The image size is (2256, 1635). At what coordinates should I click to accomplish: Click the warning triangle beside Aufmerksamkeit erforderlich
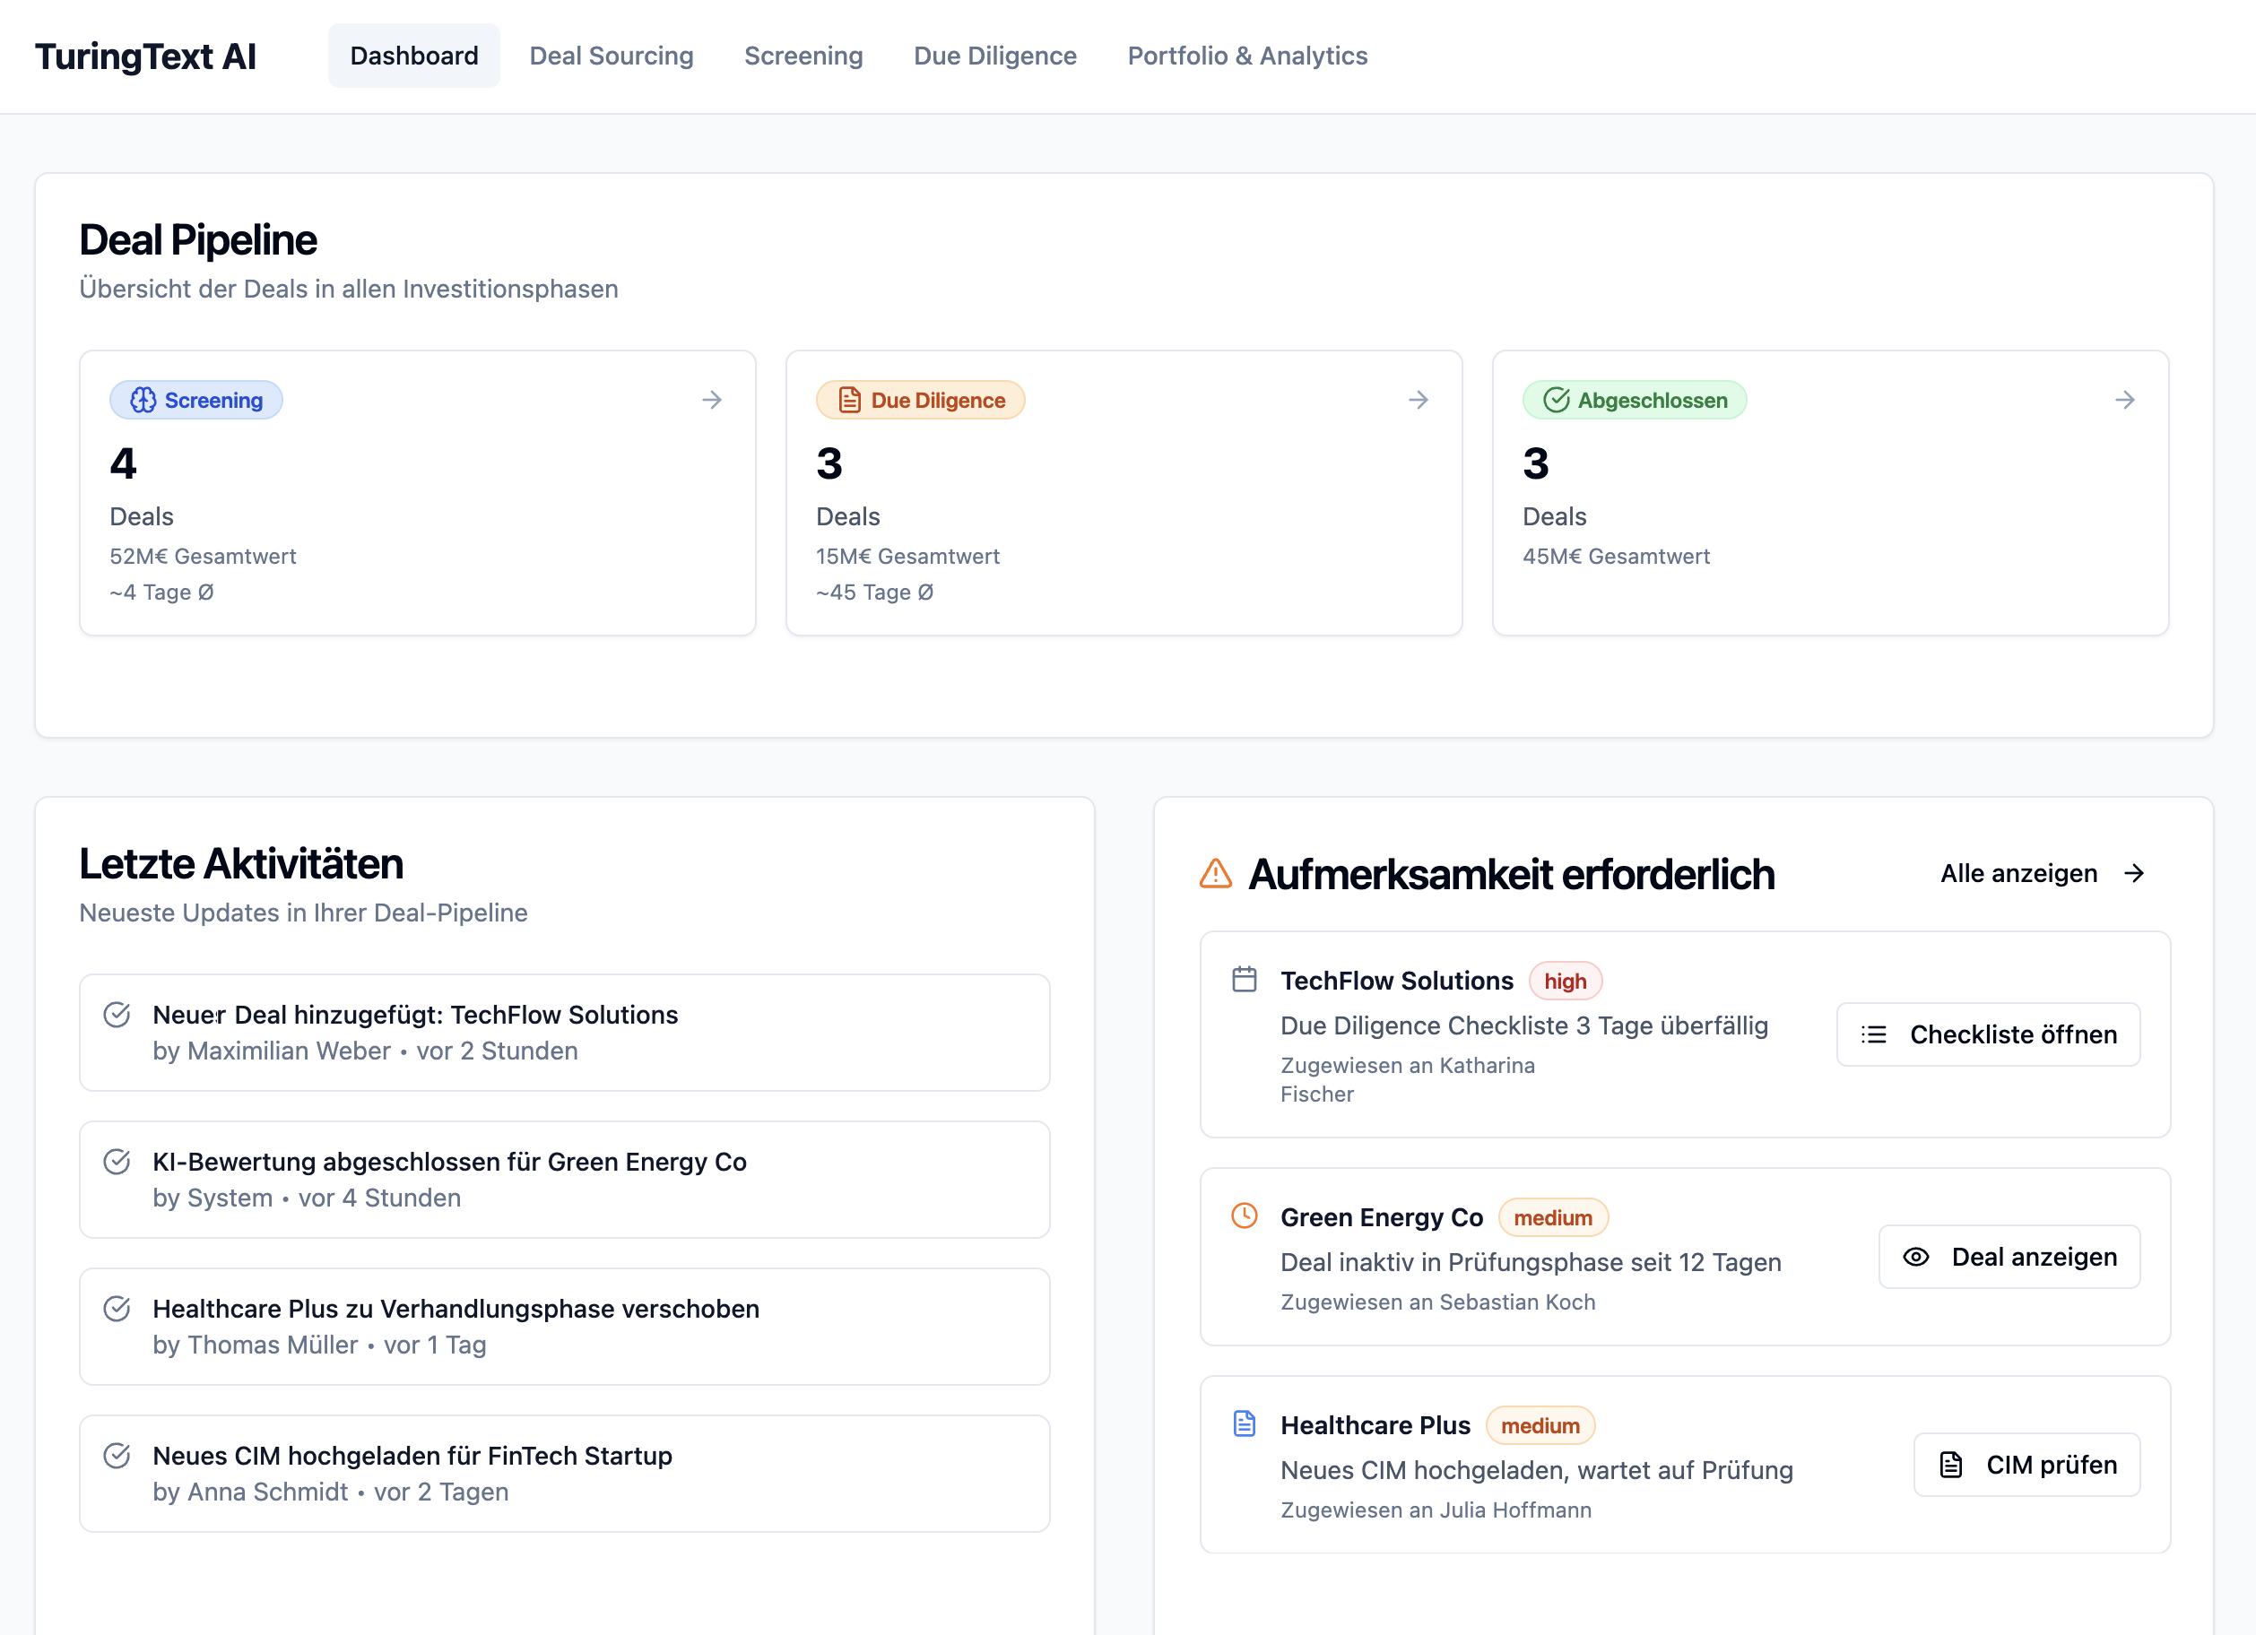(x=1216, y=873)
